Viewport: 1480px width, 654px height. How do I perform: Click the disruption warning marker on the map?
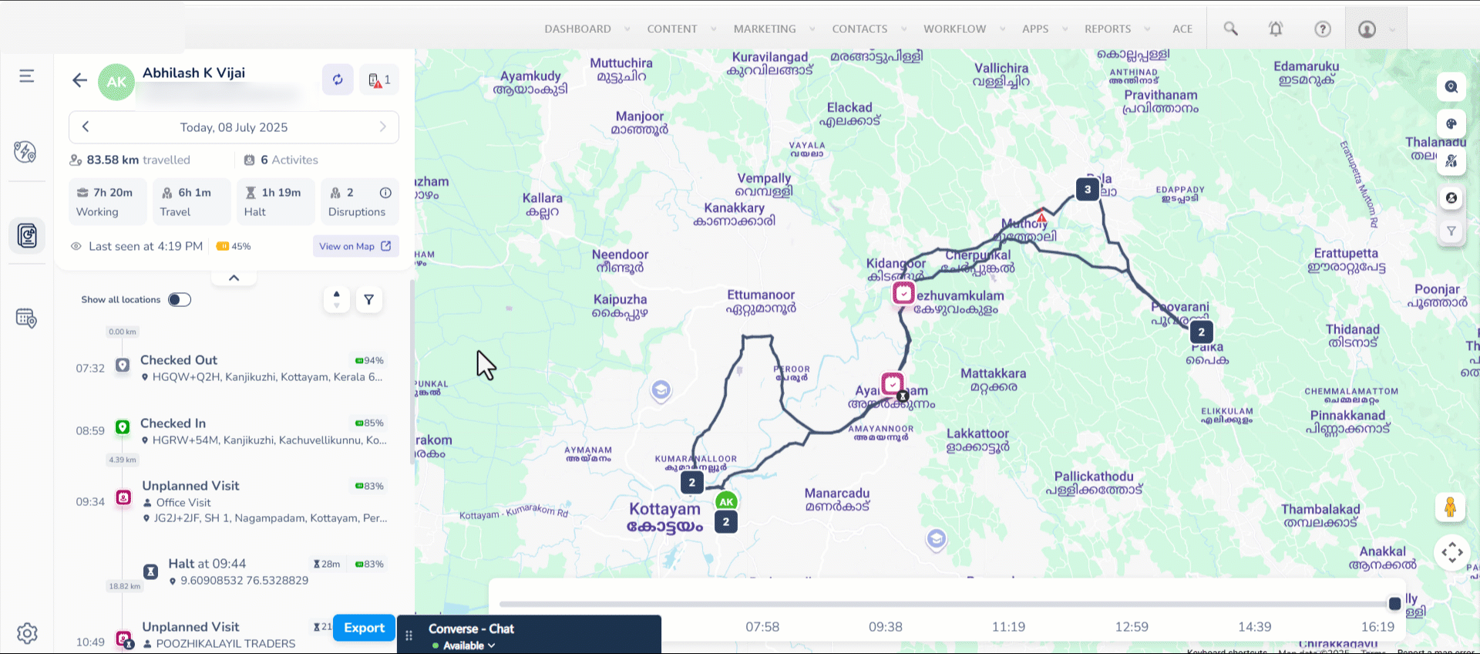[x=1041, y=218]
